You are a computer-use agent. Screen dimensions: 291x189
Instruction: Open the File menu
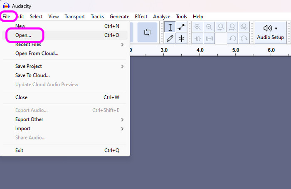(6, 17)
